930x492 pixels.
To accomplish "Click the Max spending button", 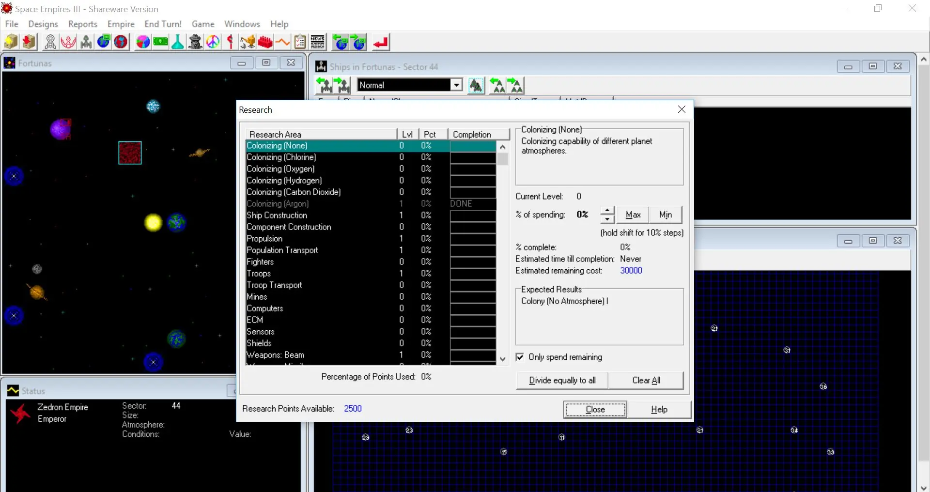I will pos(633,215).
